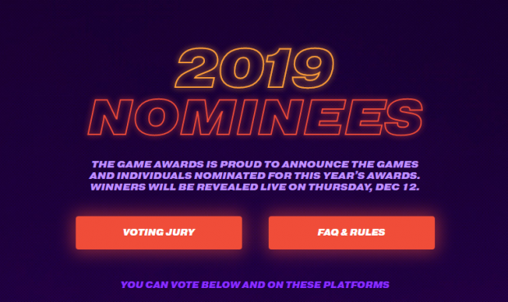508x302 pixels.
Task: Click the first N in NOMINEES
Action: pos(110,117)
